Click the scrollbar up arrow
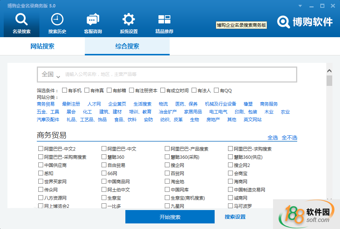 point(329,71)
